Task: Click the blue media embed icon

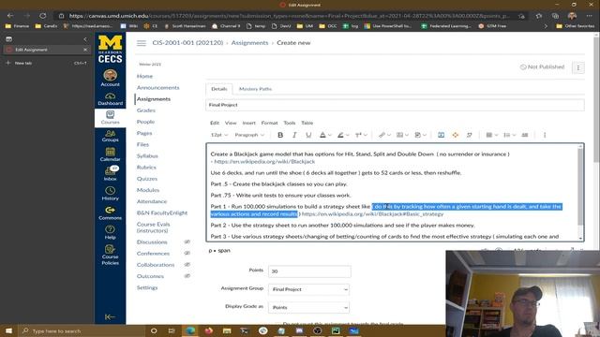Action: coord(441,135)
